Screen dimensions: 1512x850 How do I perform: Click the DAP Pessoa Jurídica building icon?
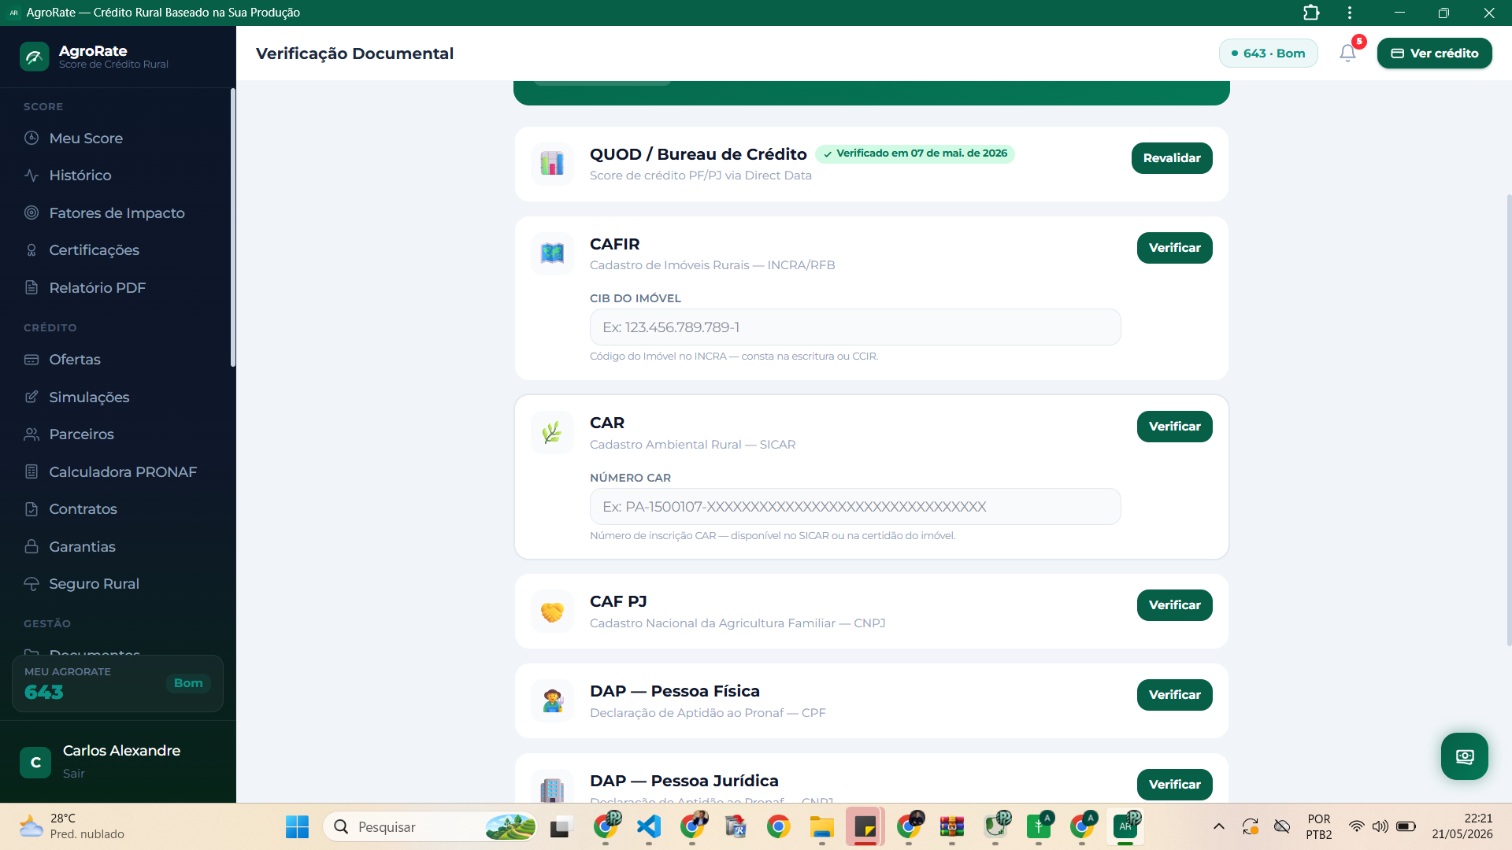[552, 789]
